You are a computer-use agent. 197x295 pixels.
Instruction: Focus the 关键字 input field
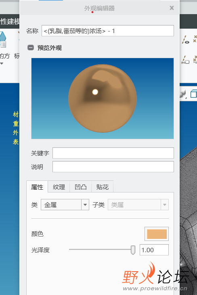pos(113,153)
